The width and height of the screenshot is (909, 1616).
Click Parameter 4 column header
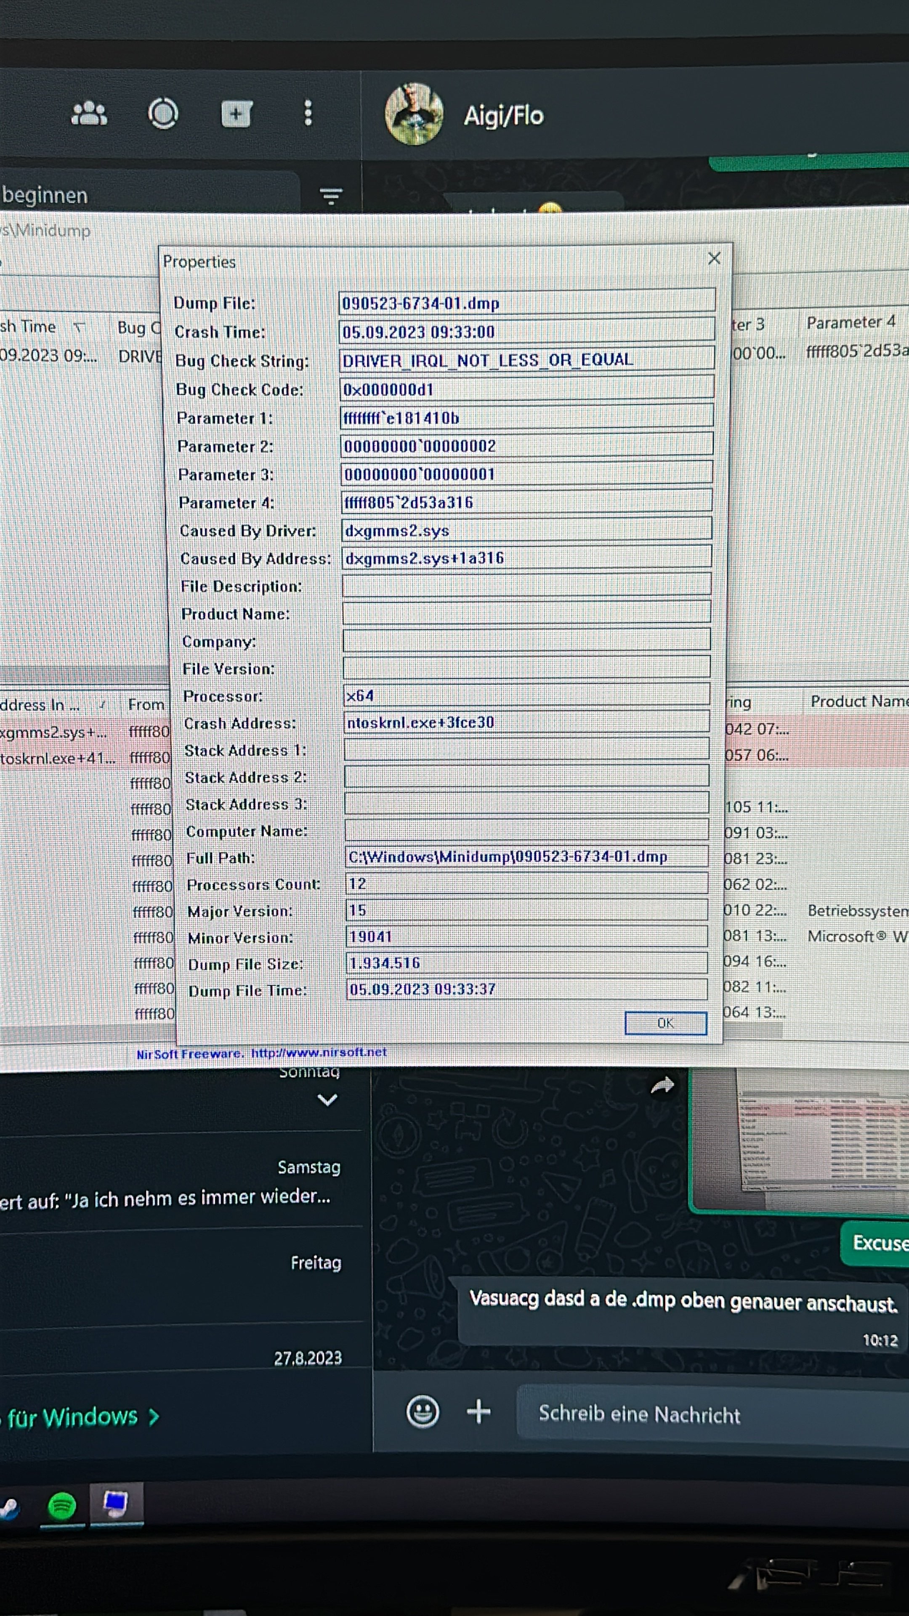coord(850,322)
